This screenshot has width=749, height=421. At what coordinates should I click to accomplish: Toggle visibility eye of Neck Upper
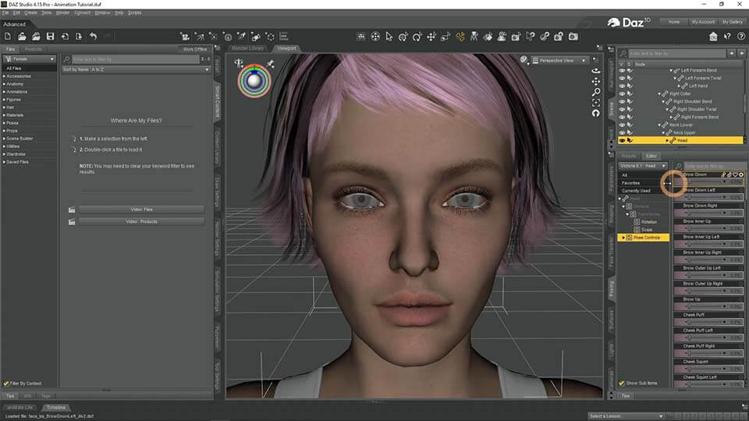(x=622, y=133)
